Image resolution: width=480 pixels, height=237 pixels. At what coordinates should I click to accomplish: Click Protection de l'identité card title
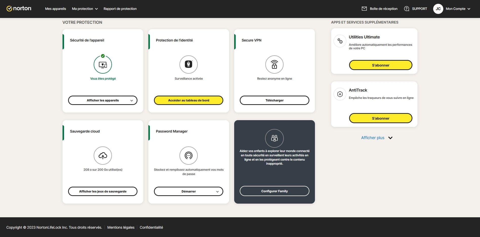coord(174,40)
